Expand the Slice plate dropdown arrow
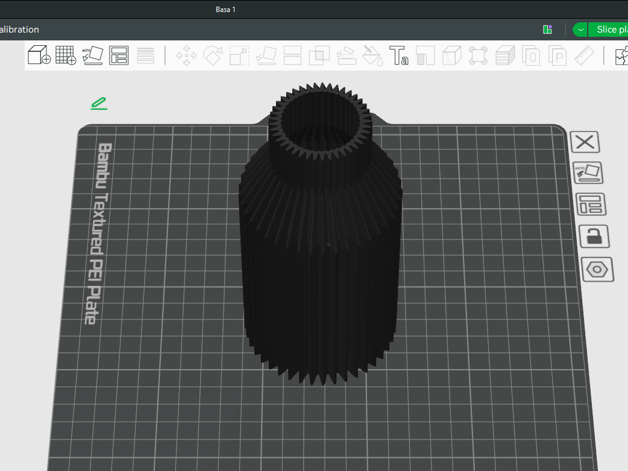Image resolution: width=628 pixels, height=471 pixels. 580,30
